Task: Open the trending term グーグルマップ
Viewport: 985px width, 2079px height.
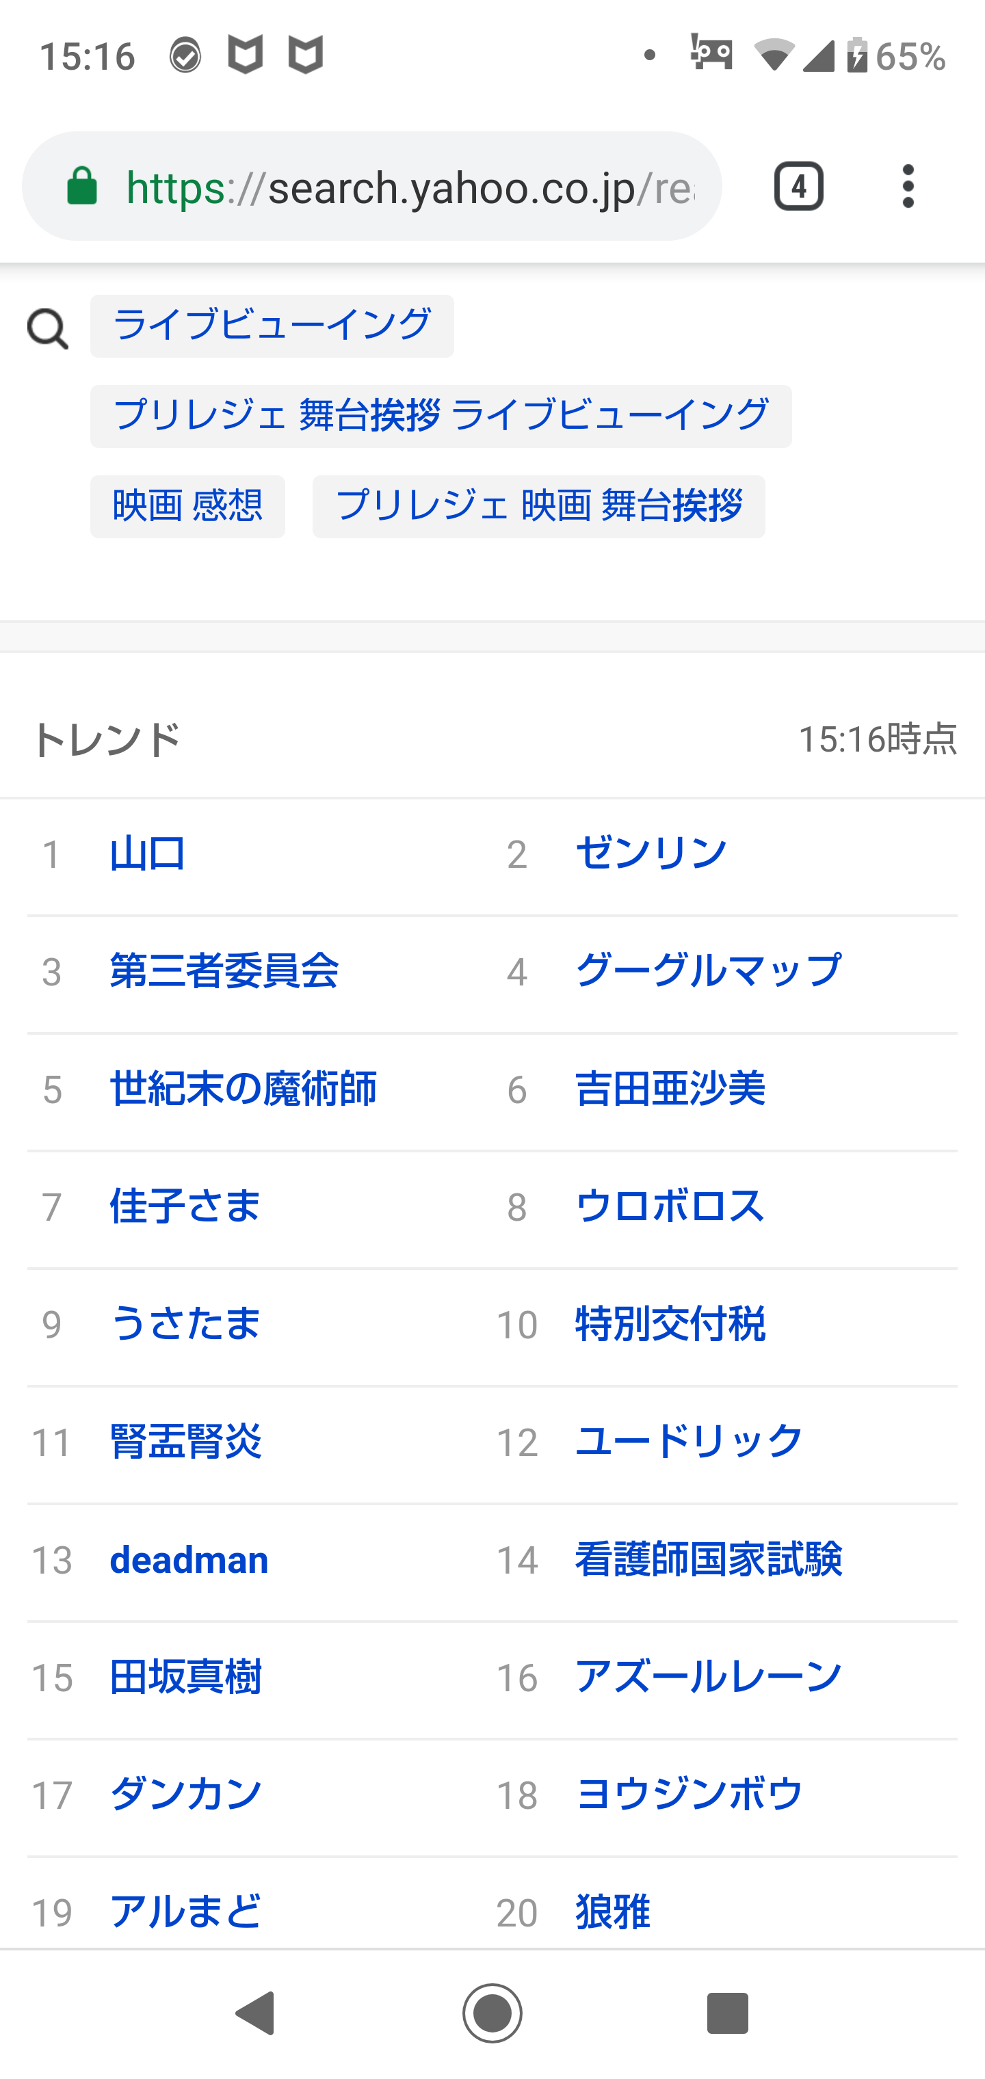Action: click(708, 971)
